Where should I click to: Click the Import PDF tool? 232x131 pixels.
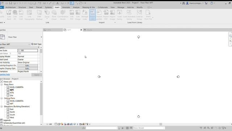[106, 15]
